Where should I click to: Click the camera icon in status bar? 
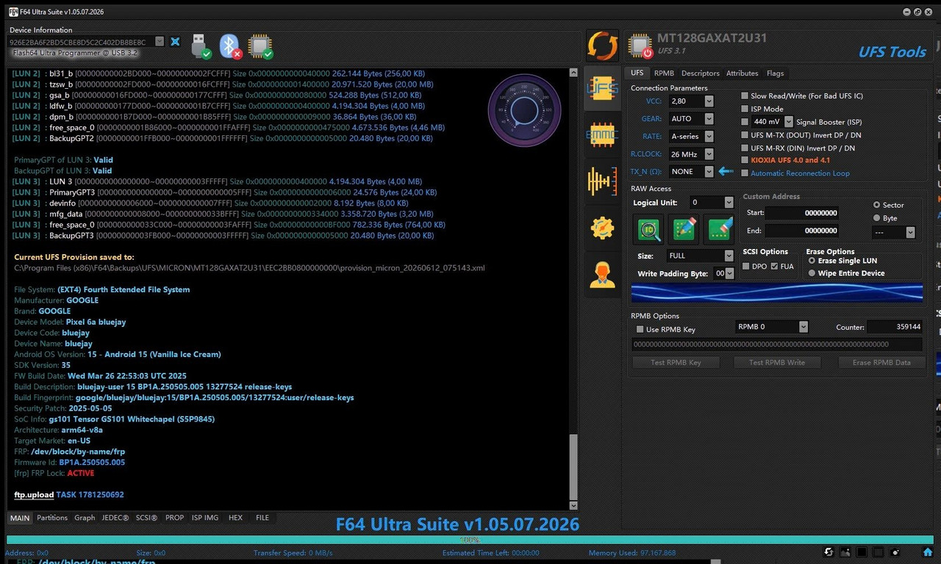[895, 552]
